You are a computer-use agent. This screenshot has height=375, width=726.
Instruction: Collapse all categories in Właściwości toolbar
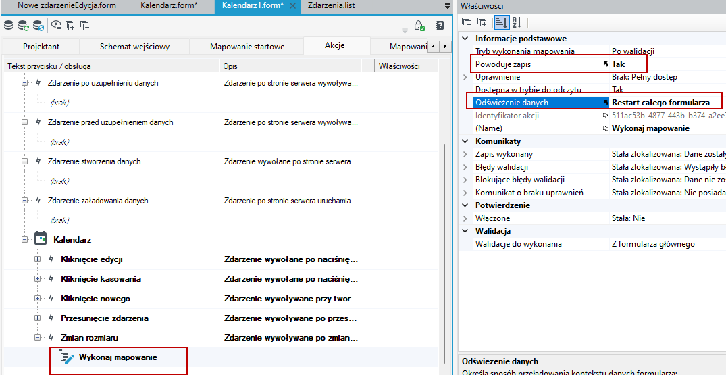tap(467, 22)
